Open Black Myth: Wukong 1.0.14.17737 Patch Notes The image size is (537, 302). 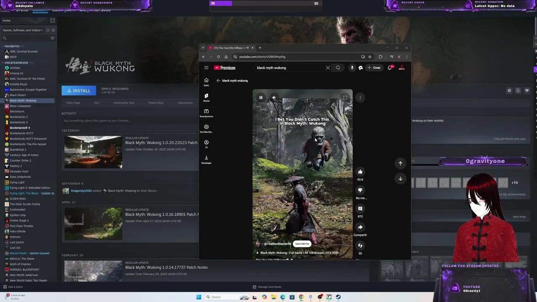coord(166,267)
